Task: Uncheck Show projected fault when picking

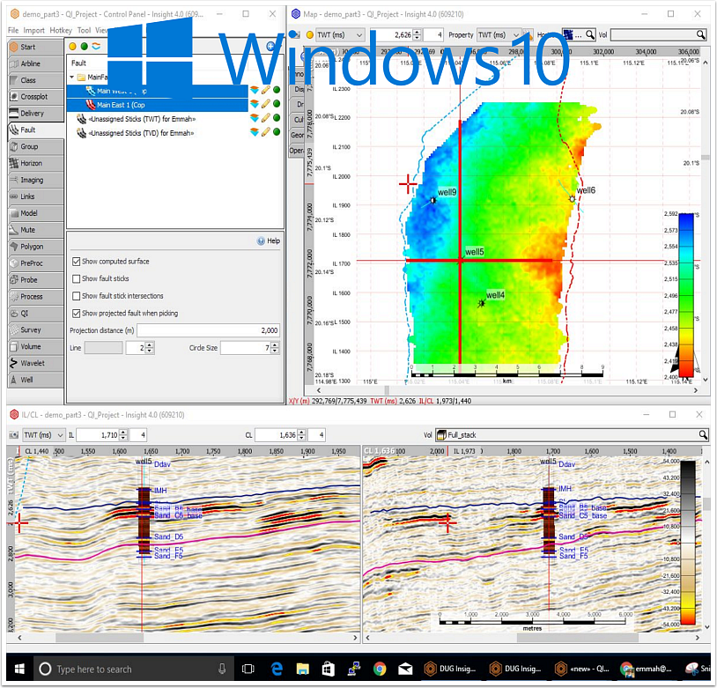Action: [77, 314]
